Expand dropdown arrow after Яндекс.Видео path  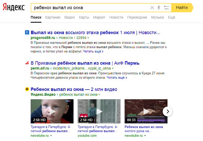tap(99, 95)
